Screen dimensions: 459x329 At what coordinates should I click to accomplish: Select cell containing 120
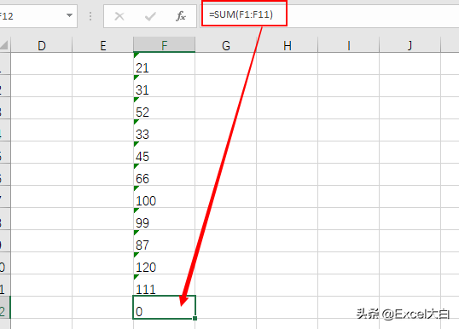click(164, 263)
